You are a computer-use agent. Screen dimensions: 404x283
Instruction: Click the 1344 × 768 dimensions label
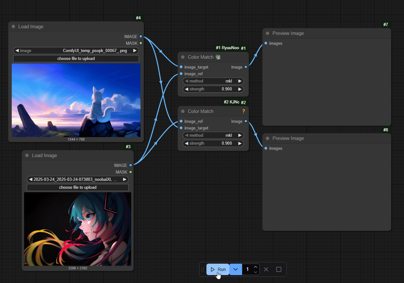[x=76, y=139]
